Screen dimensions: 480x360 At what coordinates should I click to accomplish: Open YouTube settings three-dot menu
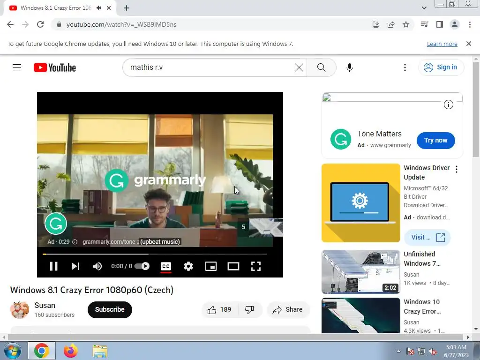pyautogui.click(x=405, y=67)
